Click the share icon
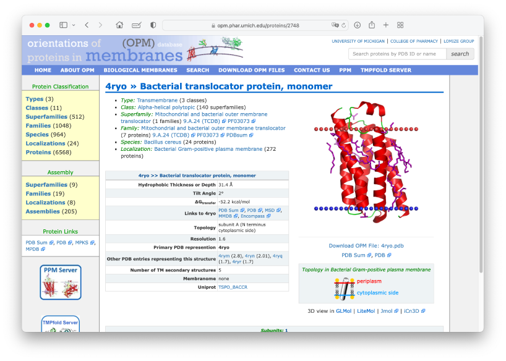This screenshot has height=361, width=506. click(372, 25)
